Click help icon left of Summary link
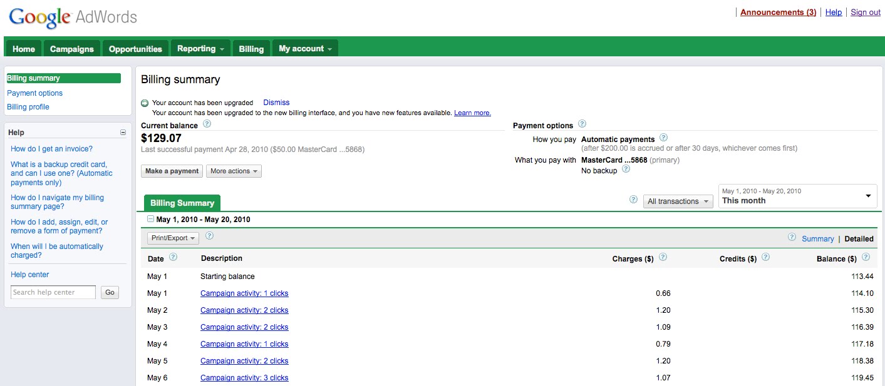 pos(792,237)
